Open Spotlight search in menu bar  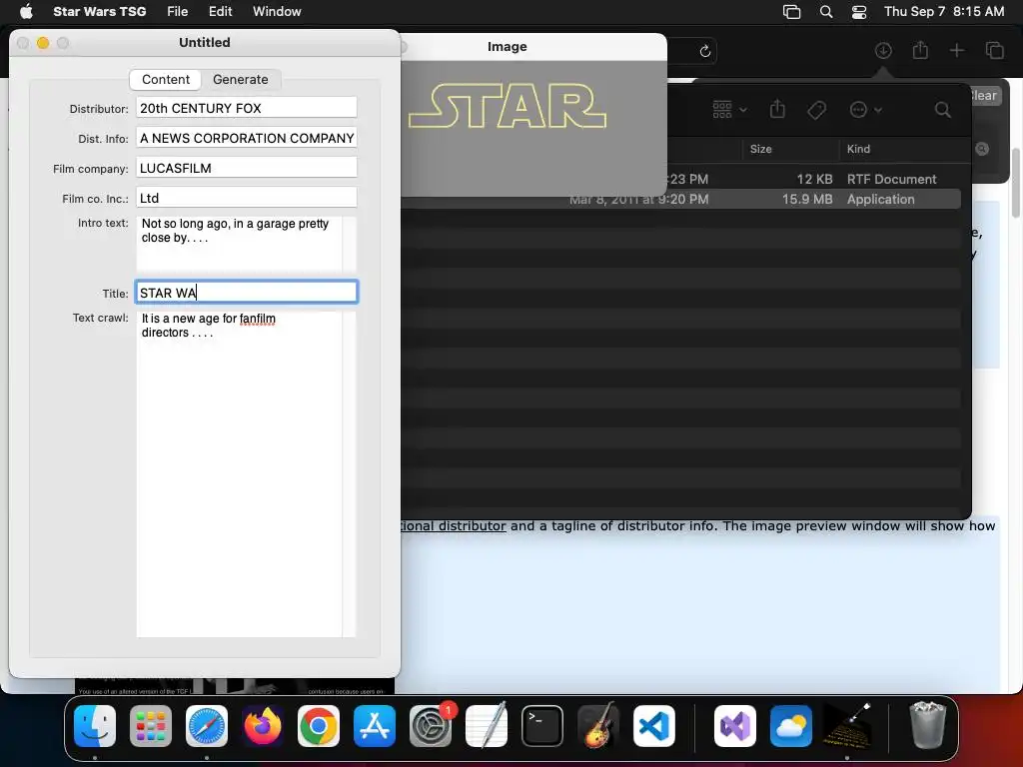pyautogui.click(x=826, y=12)
